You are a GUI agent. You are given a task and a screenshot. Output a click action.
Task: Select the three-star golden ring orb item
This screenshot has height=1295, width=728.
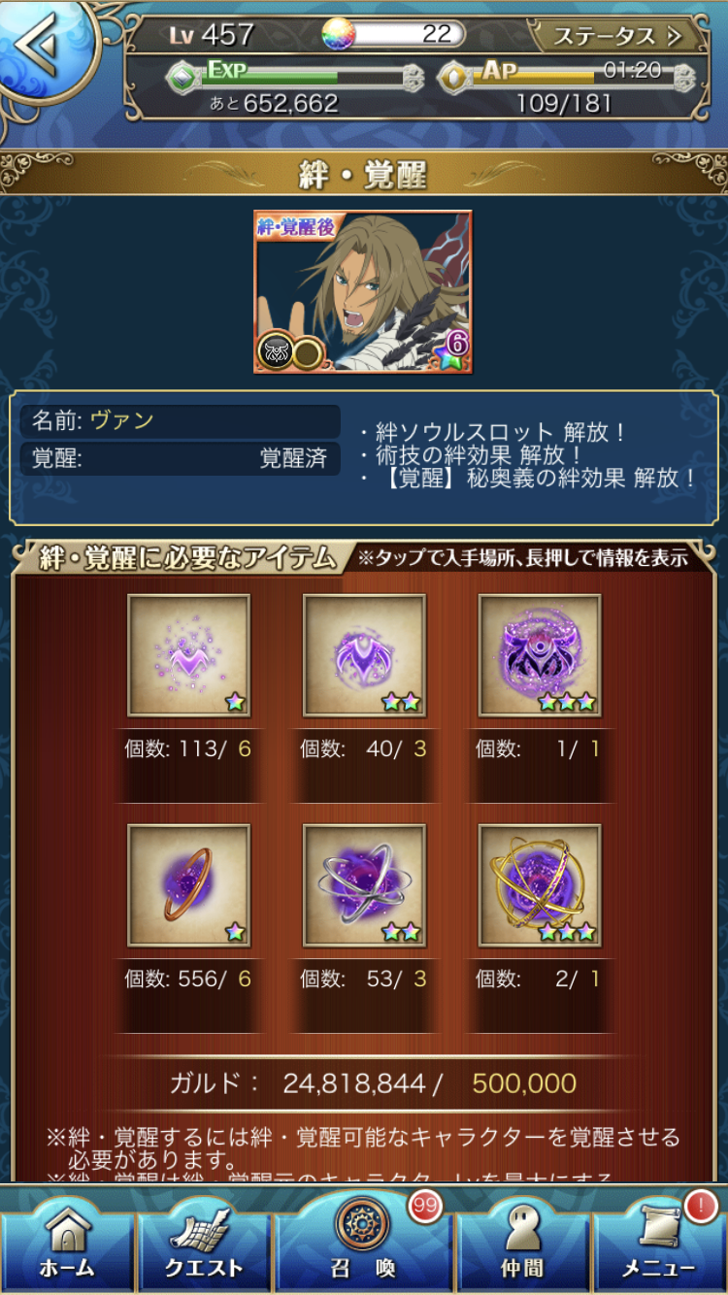pyautogui.click(x=540, y=885)
